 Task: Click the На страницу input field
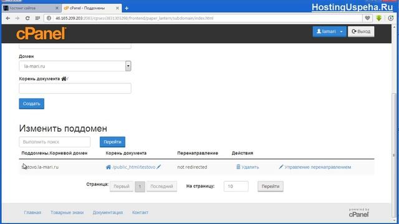coord(236,187)
